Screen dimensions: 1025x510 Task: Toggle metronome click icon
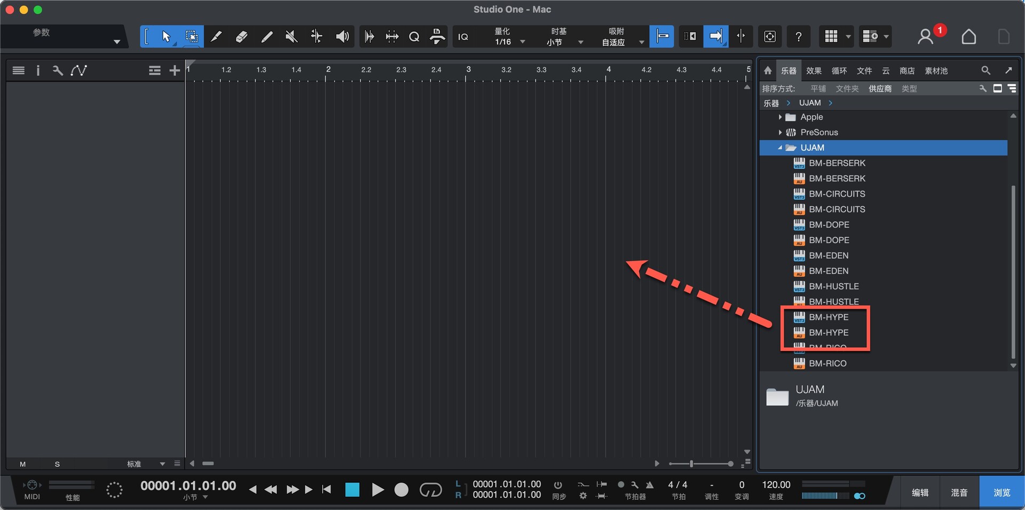(x=650, y=485)
